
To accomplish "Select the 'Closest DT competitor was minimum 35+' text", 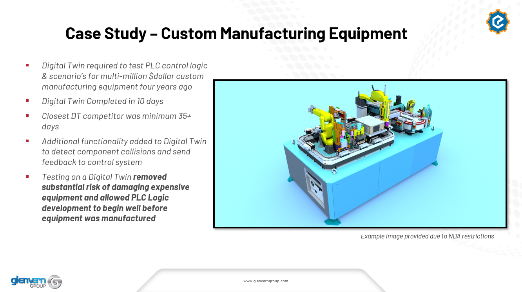I will point(117,116).
